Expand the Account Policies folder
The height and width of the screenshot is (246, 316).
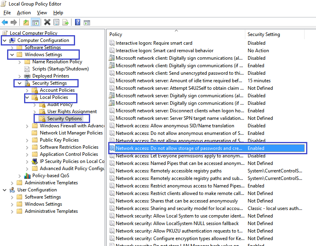tap(27, 90)
